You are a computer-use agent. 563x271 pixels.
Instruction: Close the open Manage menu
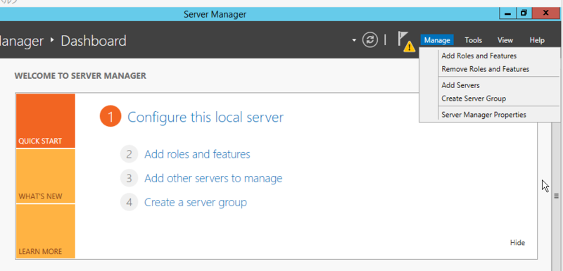(x=437, y=40)
